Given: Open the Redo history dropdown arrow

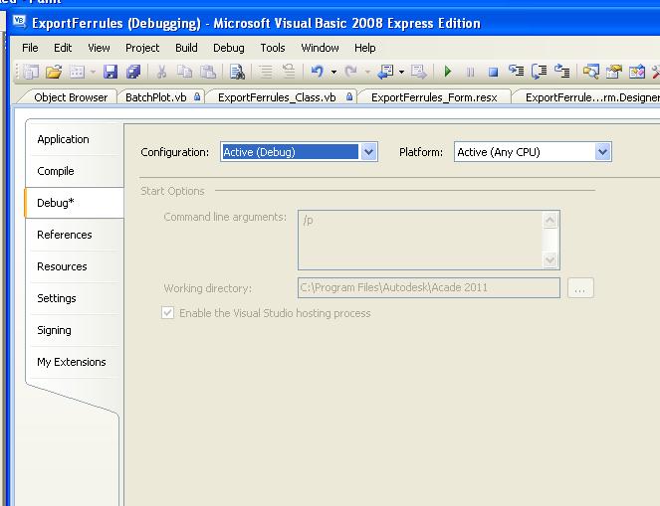Looking at the screenshot, I should (367, 73).
